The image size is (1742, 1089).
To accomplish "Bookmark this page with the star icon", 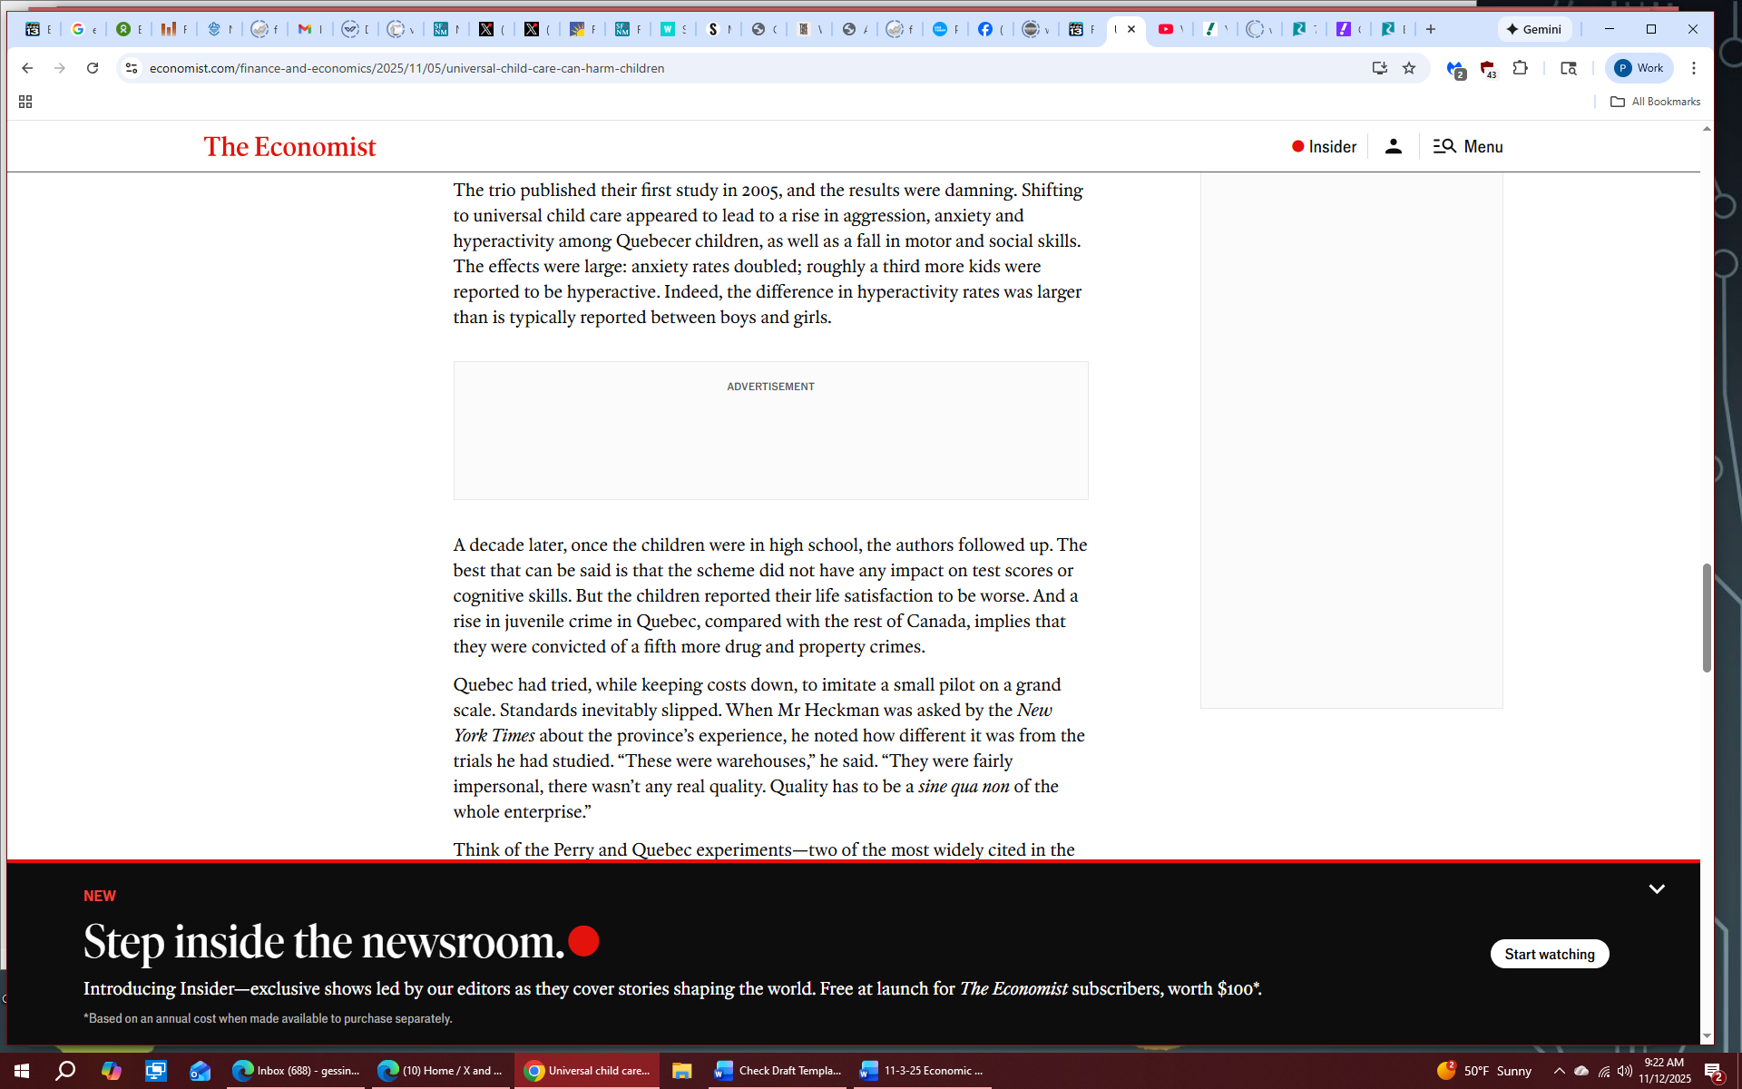I will (x=1409, y=68).
